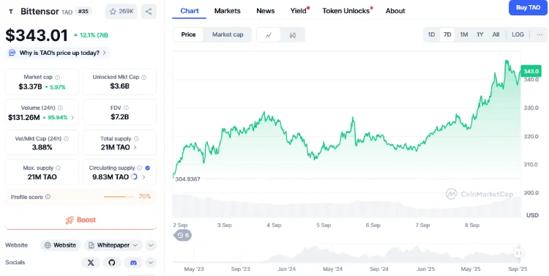Click the $343.01 price heading

(x=37, y=35)
